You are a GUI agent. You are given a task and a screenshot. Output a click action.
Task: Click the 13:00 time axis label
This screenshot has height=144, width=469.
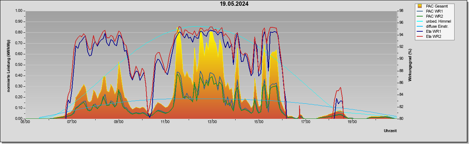(x=212, y=122)
